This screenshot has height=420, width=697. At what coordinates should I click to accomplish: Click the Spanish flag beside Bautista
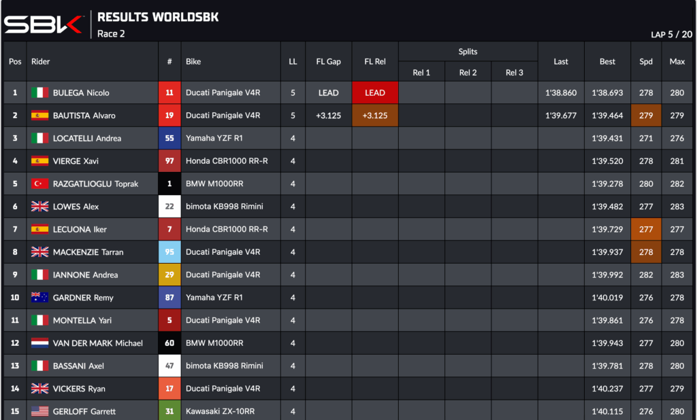(39, 116)
